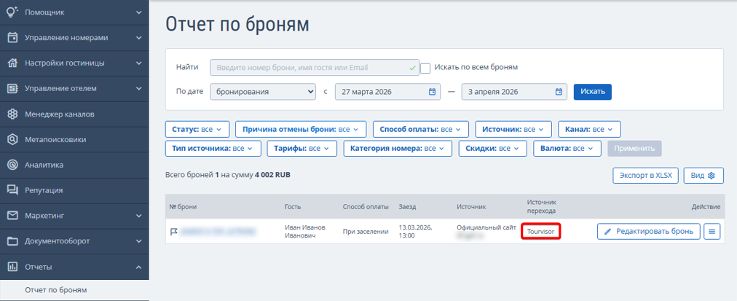Enable 'Искать по всем броням' checkbox

[x=425, y=68]
